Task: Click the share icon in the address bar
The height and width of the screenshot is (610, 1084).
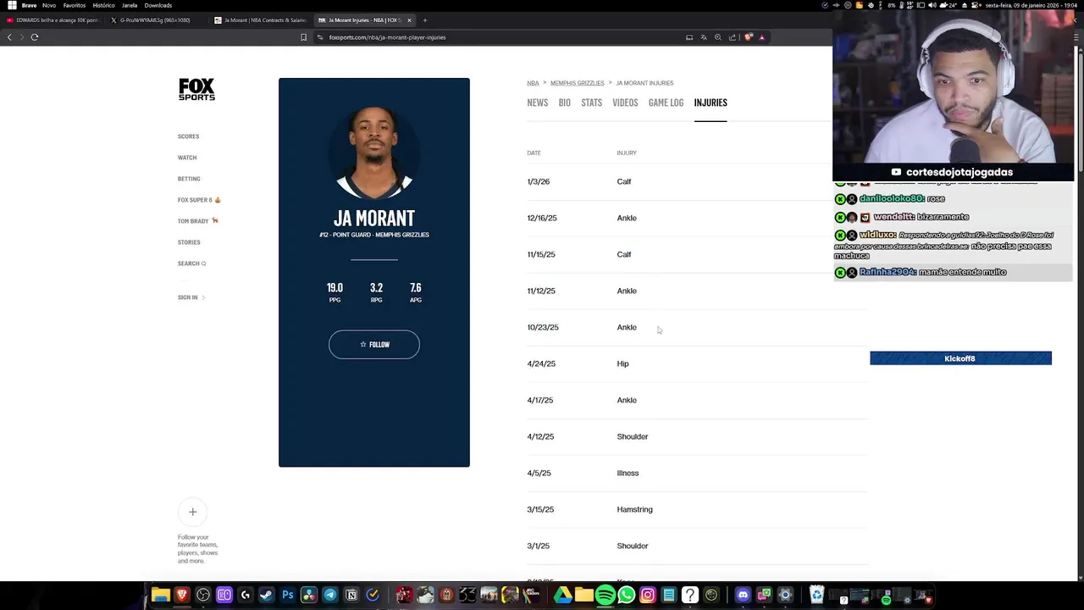Action: point(733,37)
